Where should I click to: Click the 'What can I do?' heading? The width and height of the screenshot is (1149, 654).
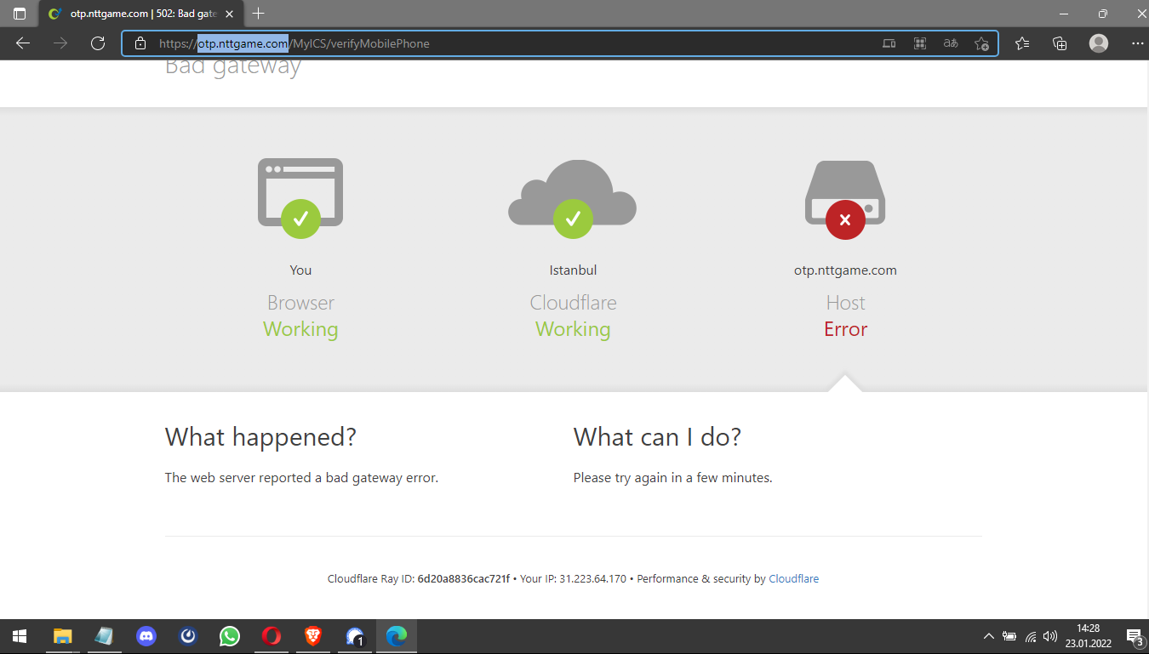click(x=657, y=437)
